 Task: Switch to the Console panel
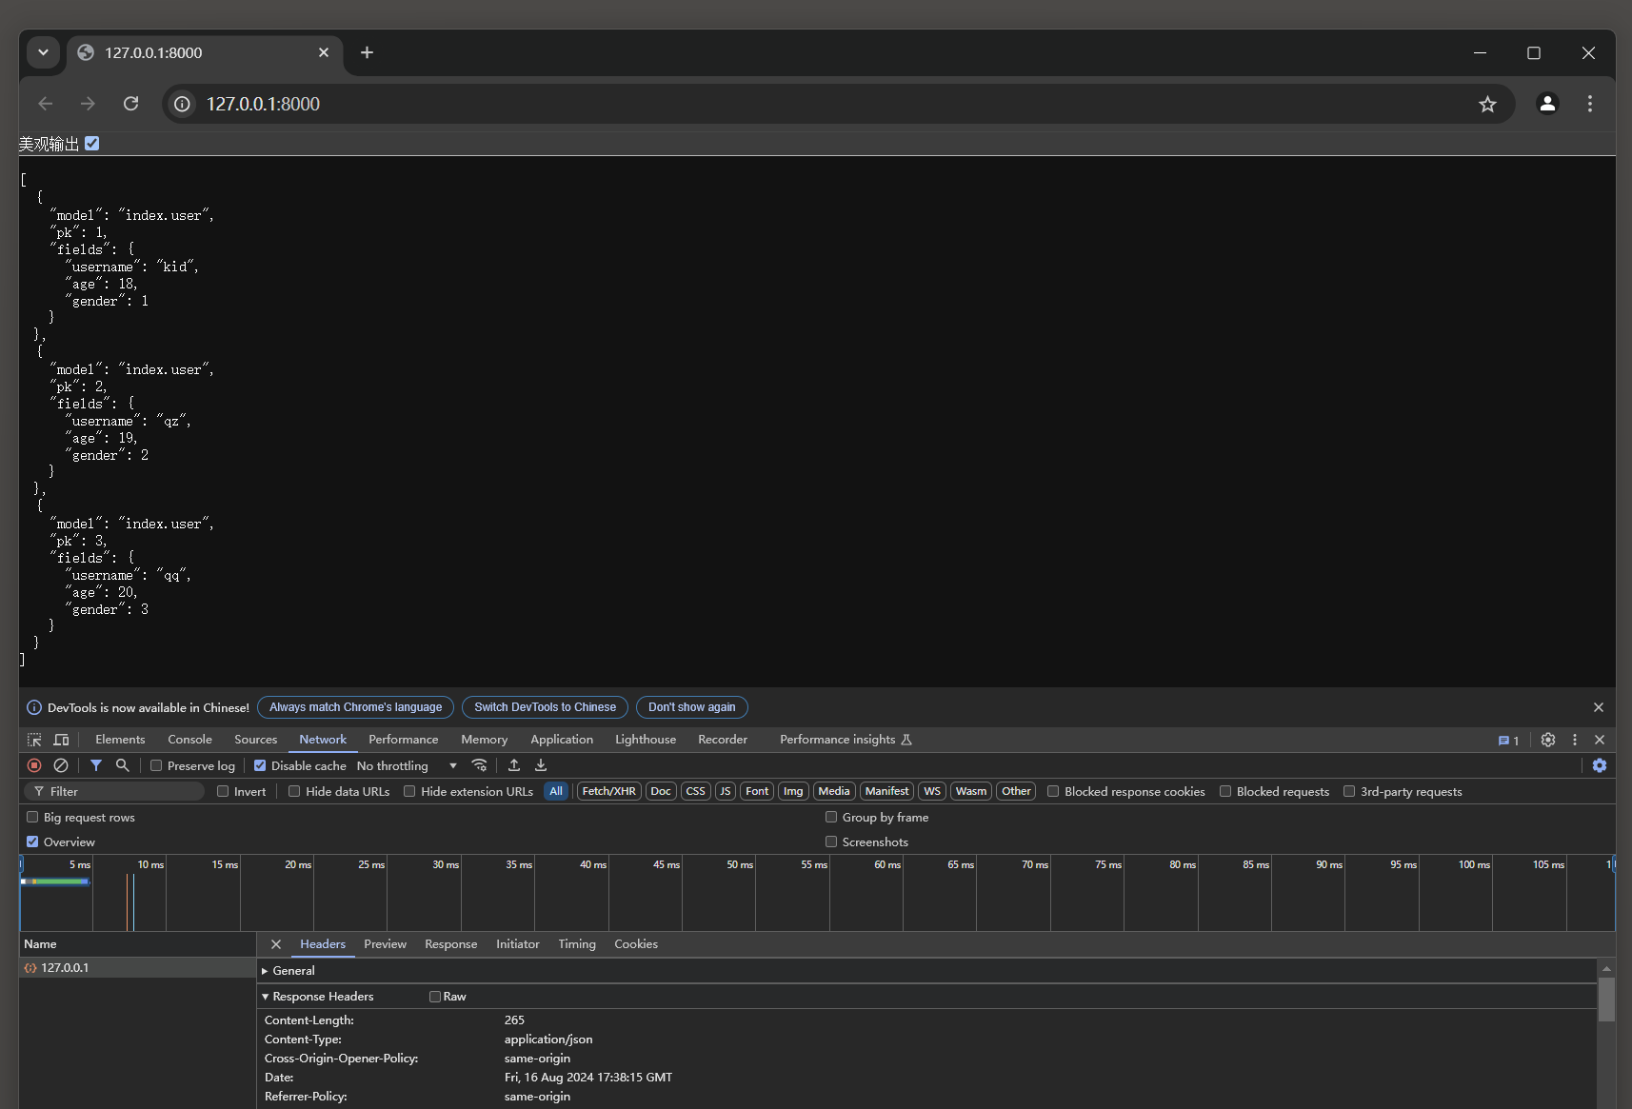[x=189, y=740]
